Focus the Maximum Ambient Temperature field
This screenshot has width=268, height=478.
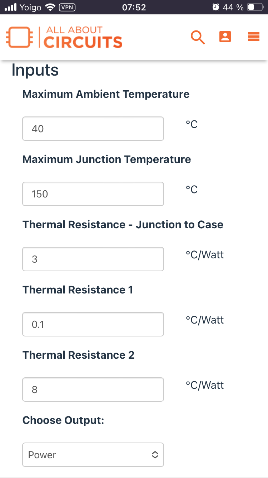[x=93, y=129]
